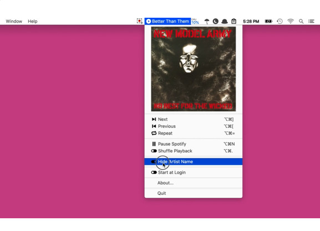Click the battery charging icon
320x231 pixels.
pos(268,21)
